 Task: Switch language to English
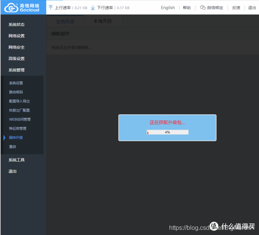[x=168, y=8]
